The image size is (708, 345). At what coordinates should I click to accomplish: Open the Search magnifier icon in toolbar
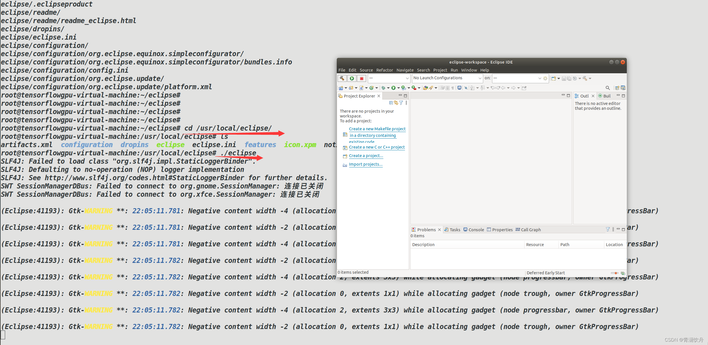[x=607, y=88]
